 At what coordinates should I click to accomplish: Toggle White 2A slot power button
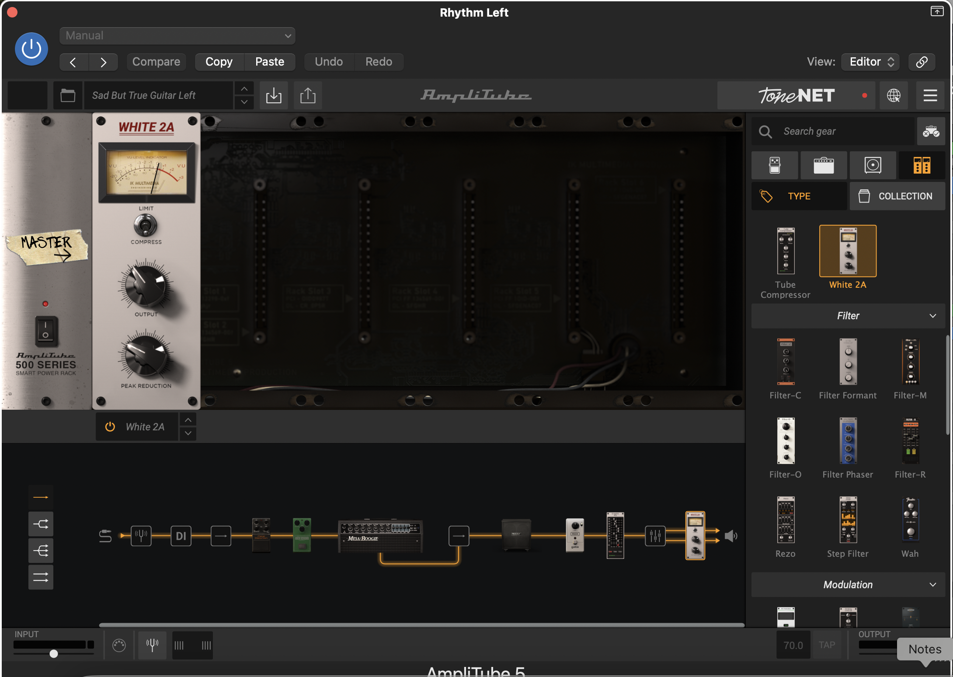[x=110, y=427]
